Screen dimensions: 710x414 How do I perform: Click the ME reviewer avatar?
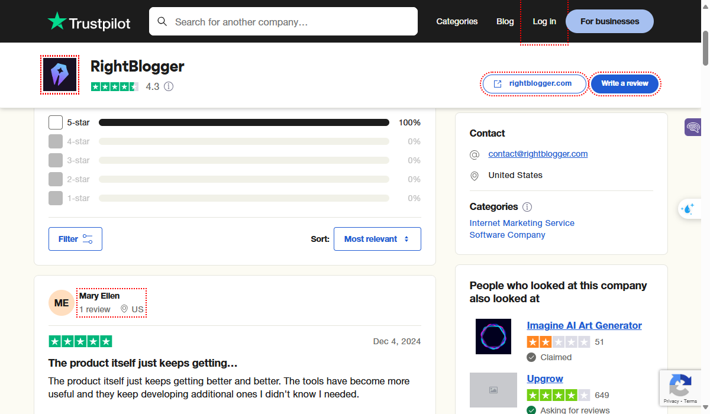[62, 303]
